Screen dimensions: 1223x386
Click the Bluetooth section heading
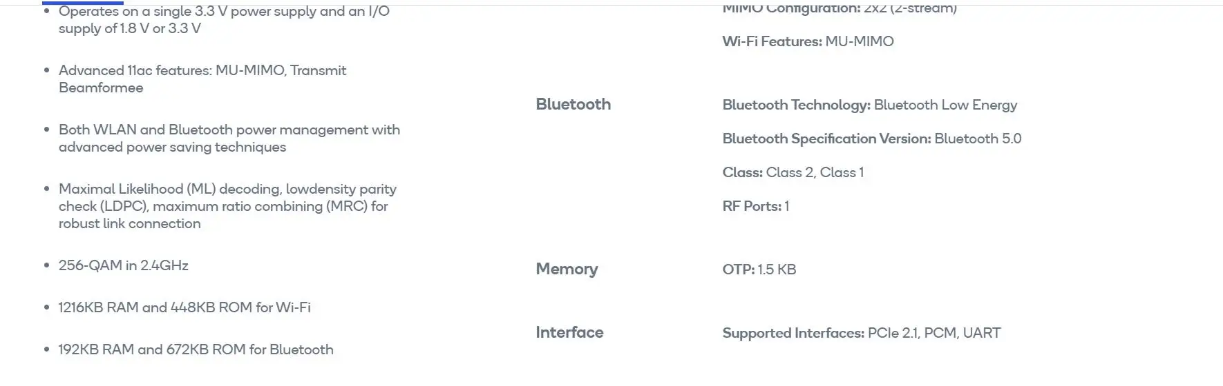point(573,104)
